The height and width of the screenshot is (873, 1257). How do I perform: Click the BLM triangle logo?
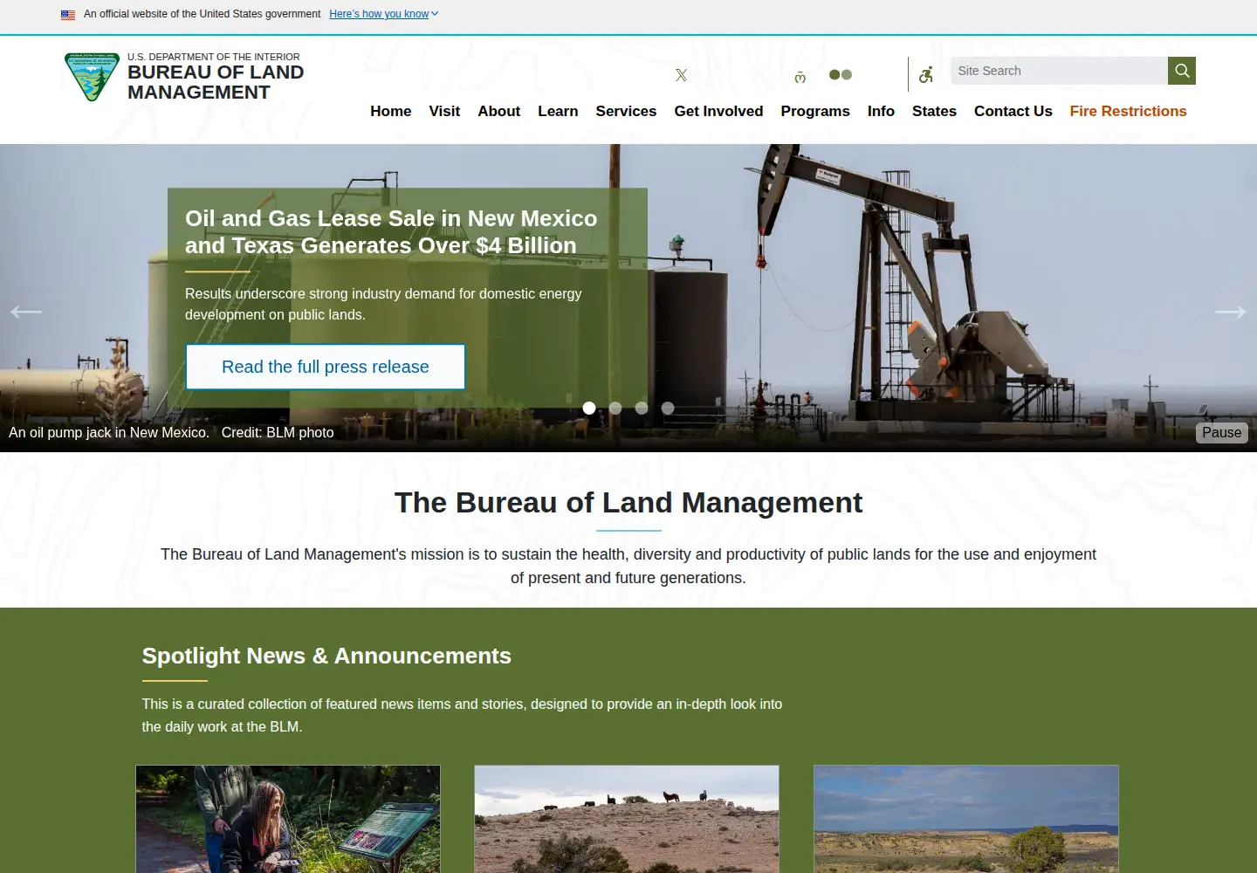click(92, 77)
